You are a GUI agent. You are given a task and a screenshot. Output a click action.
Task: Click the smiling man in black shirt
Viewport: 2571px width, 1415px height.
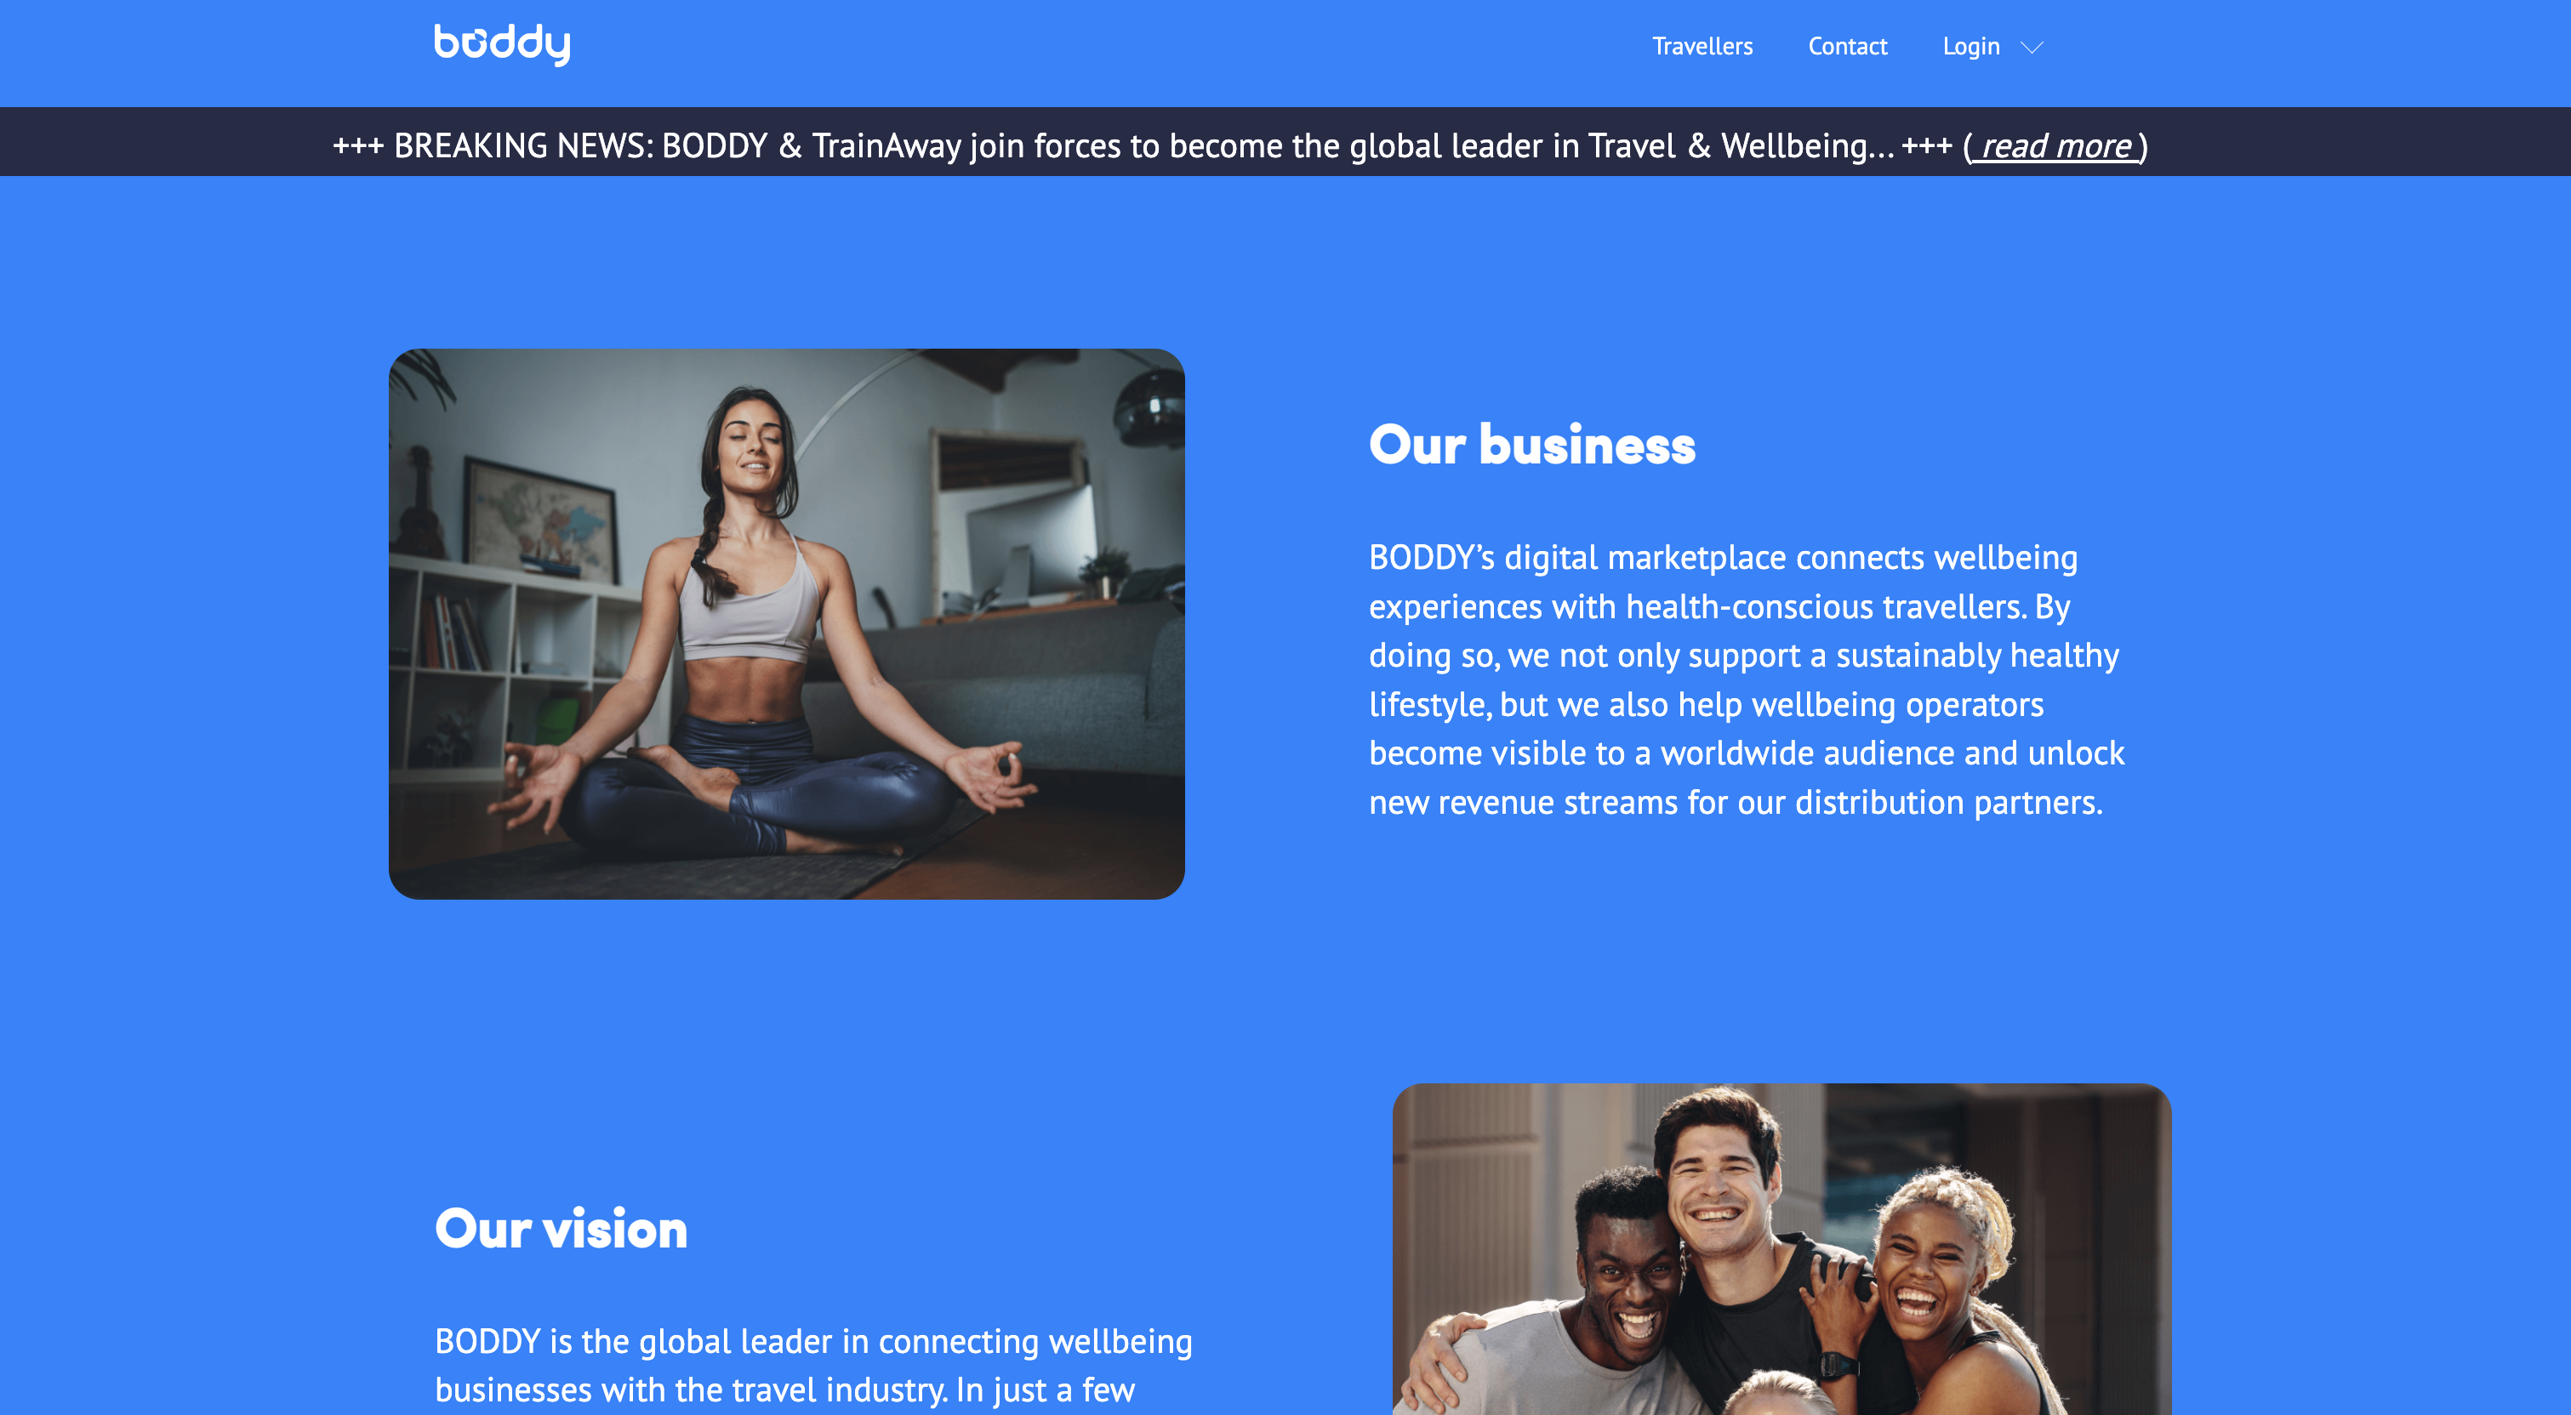pos(1736,1247)
